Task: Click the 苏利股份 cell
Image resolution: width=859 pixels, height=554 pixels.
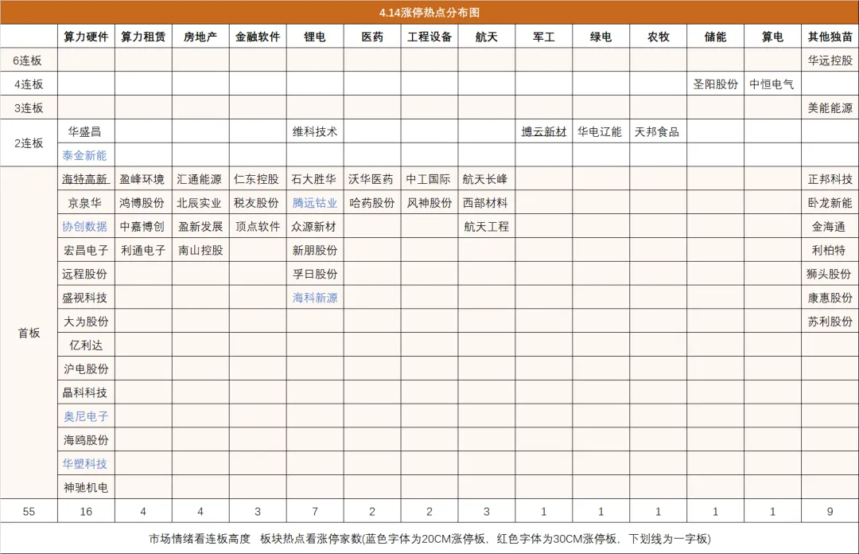Action: [x=830, y=322]
